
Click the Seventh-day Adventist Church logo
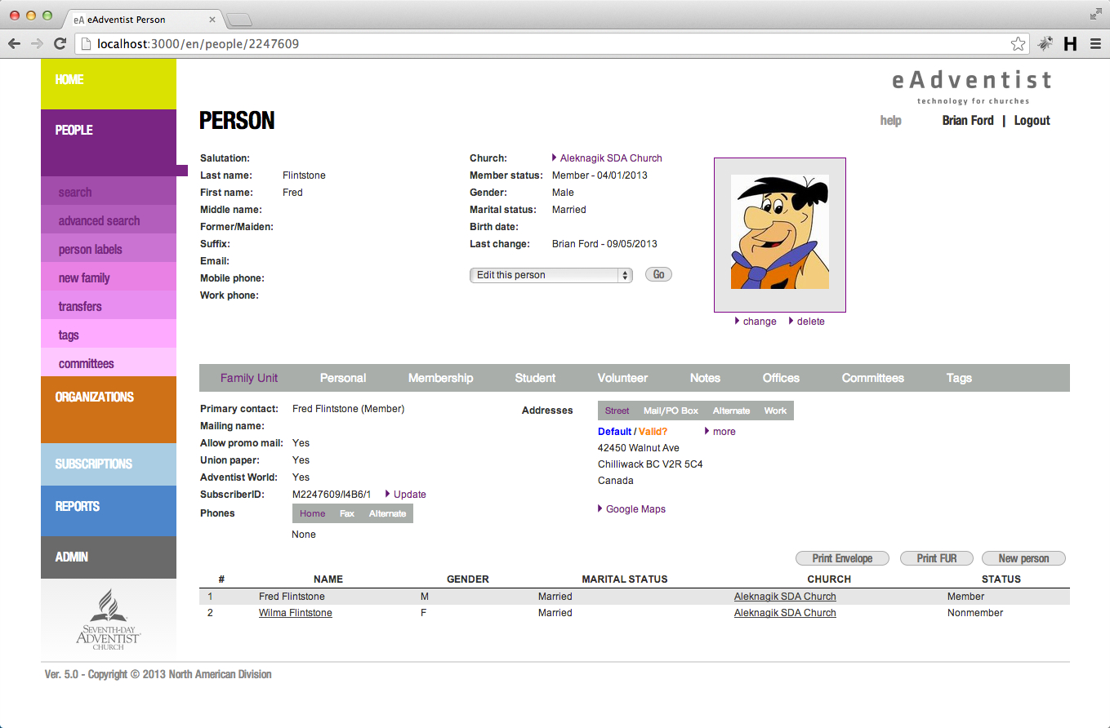pos(108,620)
